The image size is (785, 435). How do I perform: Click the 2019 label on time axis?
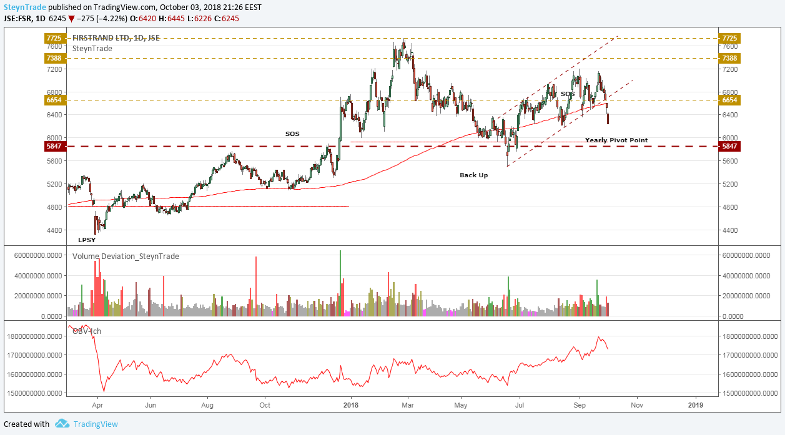[x=695, y=404]
